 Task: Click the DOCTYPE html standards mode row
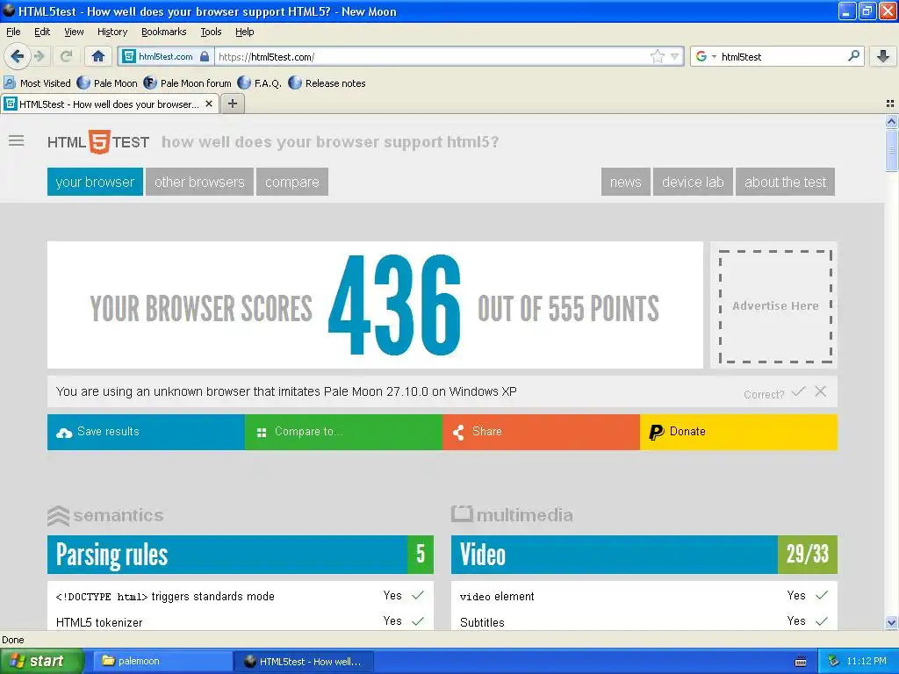(x=241, y=596)
